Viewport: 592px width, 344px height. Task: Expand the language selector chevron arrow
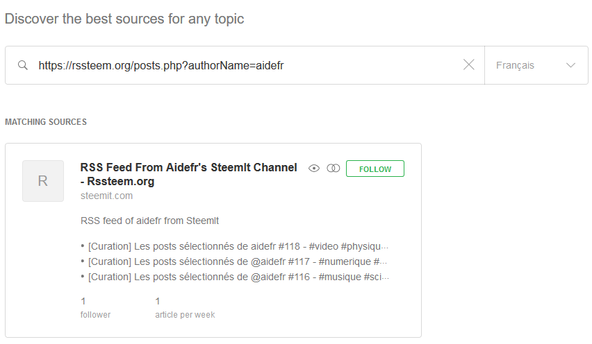point(570,65)
